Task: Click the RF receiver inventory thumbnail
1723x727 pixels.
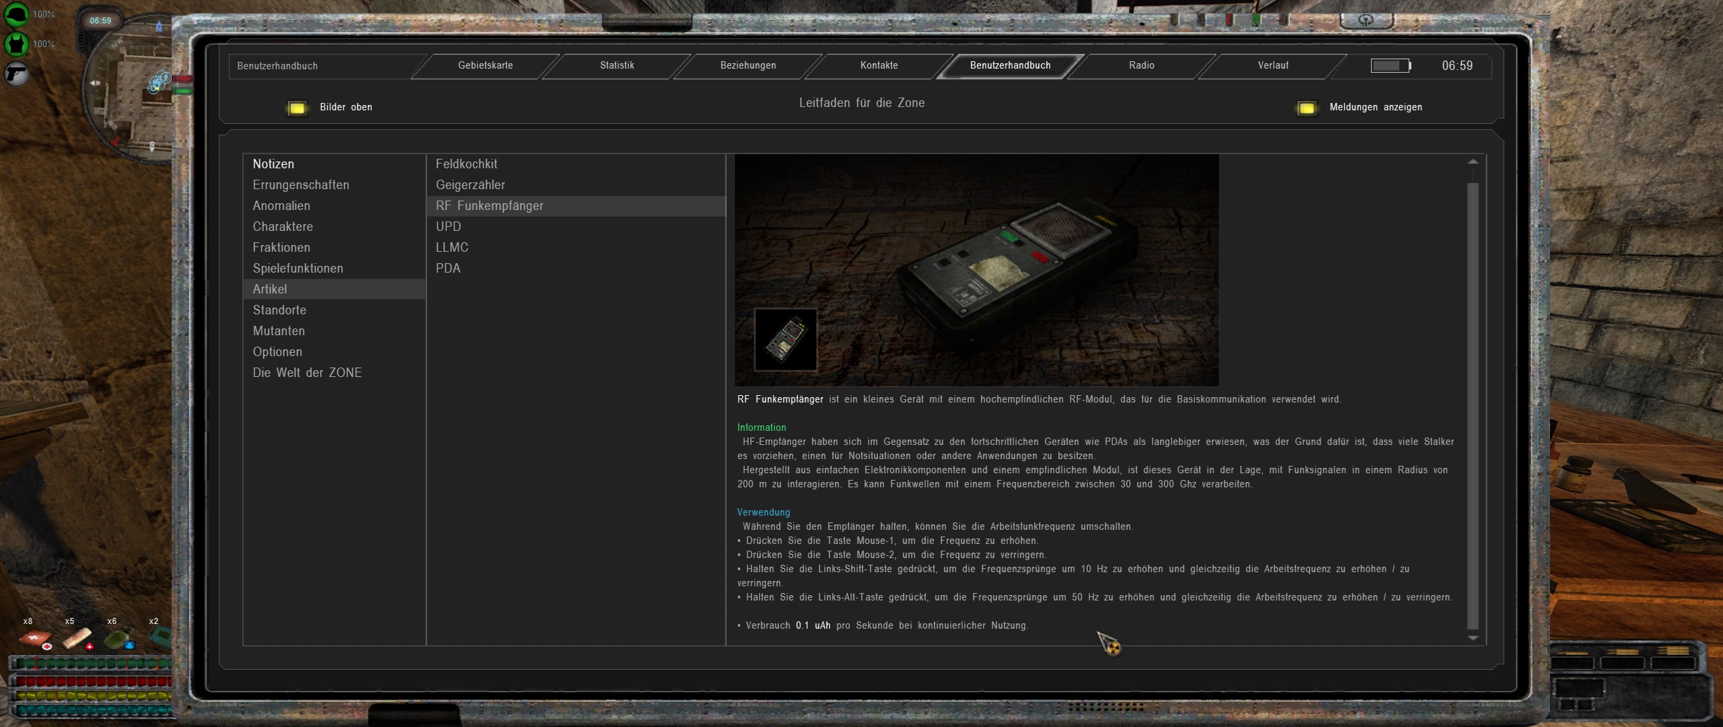Action: 785,339
